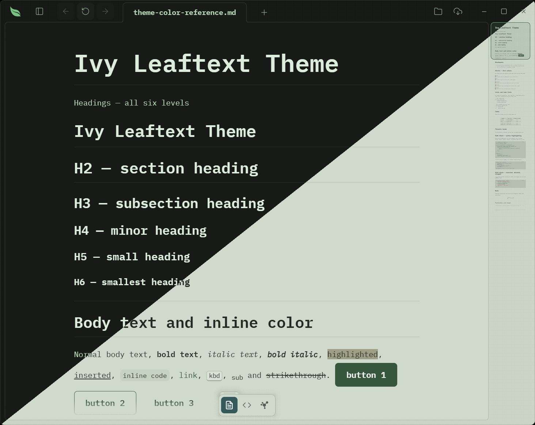Toggle the sidebar panel icon
Viewport: 535px width, 425px height.
39,12
